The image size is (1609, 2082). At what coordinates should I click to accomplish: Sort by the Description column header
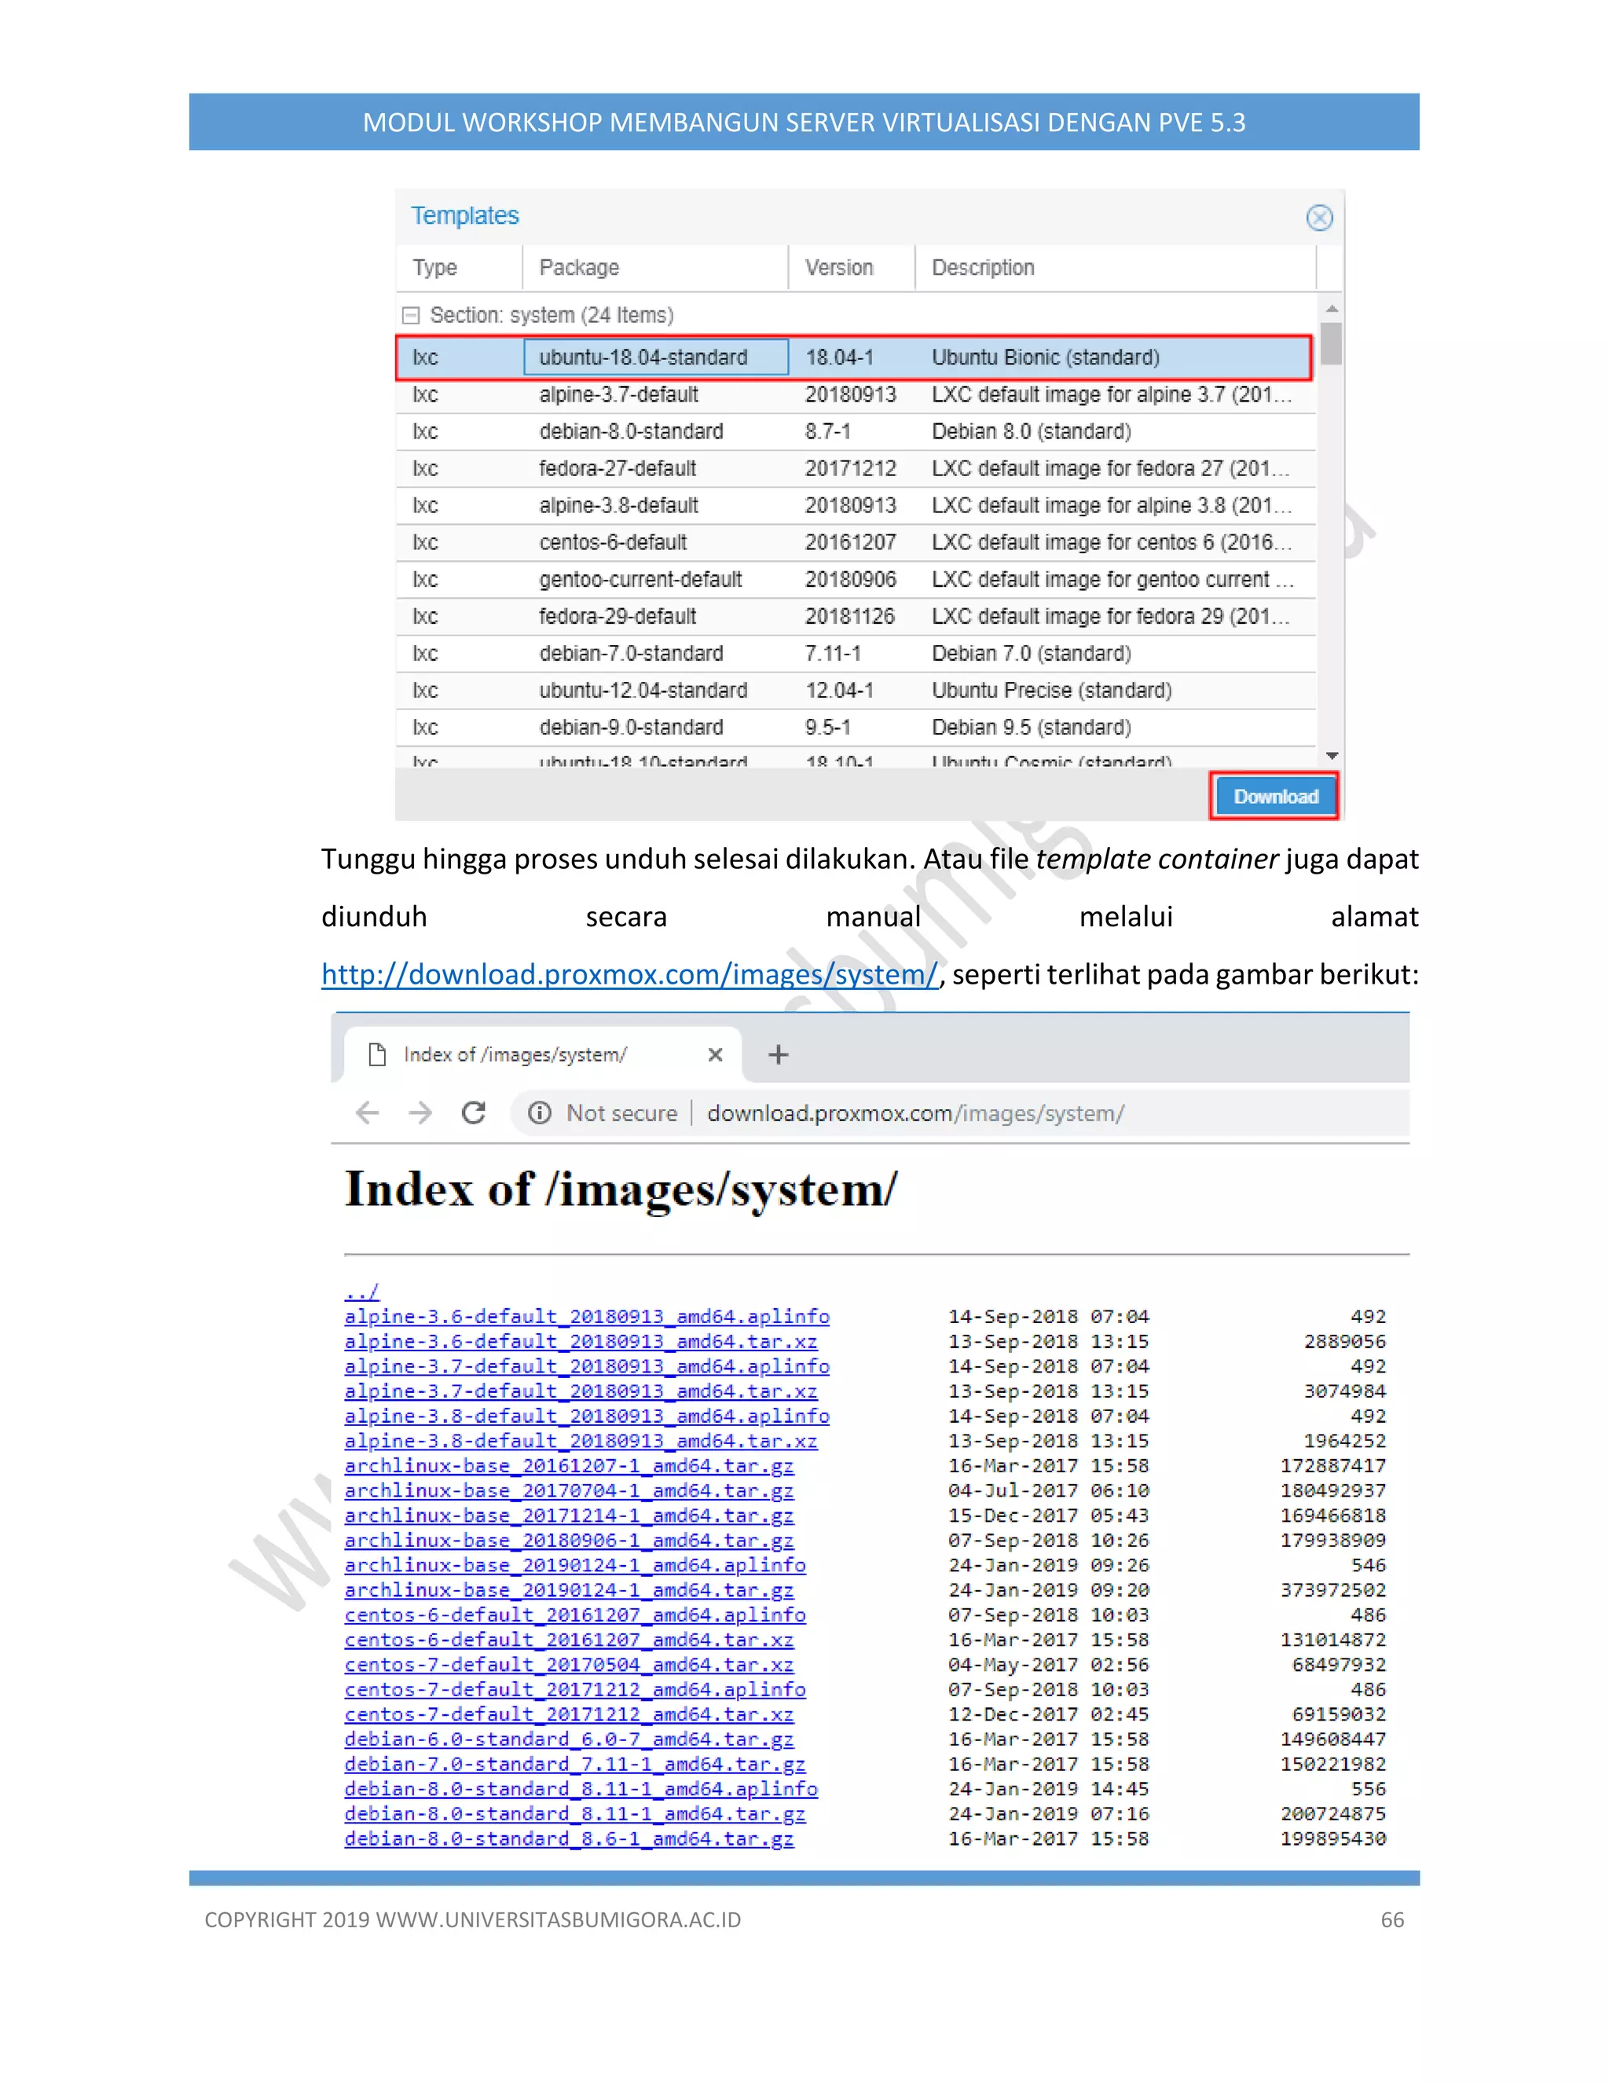[x=1116, y=268]
